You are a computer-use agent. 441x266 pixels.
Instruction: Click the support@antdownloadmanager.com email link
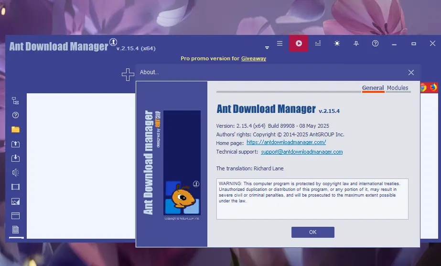pyautogui.click(x=301, y=152)
